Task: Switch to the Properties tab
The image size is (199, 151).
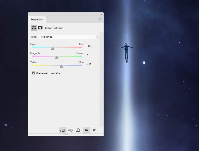Action: point(37,20)
